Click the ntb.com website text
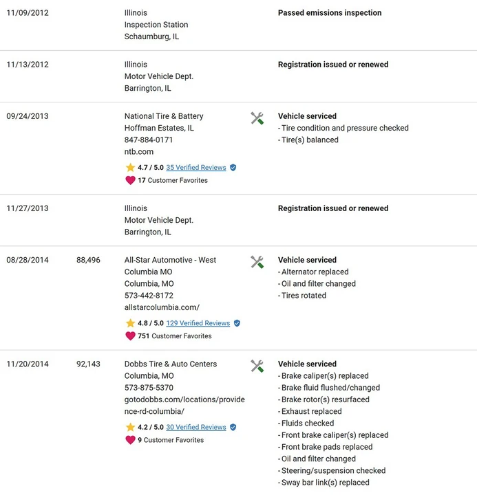477x495 pixels. [x=139, y=152]
